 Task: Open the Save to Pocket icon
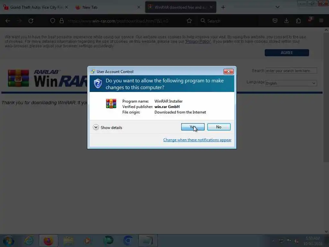pos(275,21)
